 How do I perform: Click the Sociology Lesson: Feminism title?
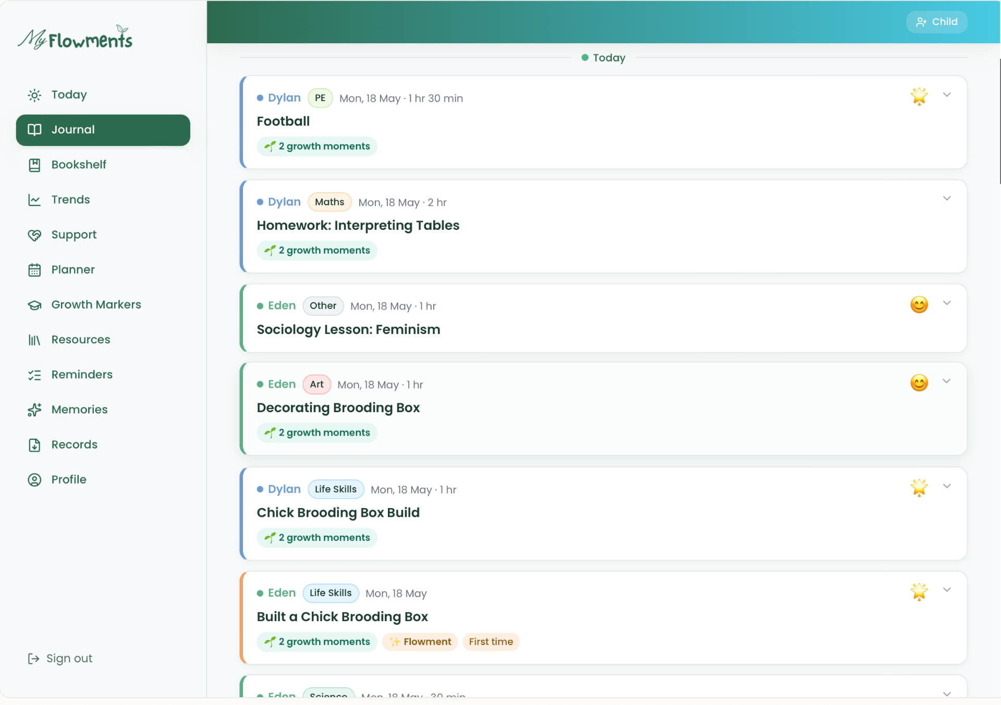[348, 330]
